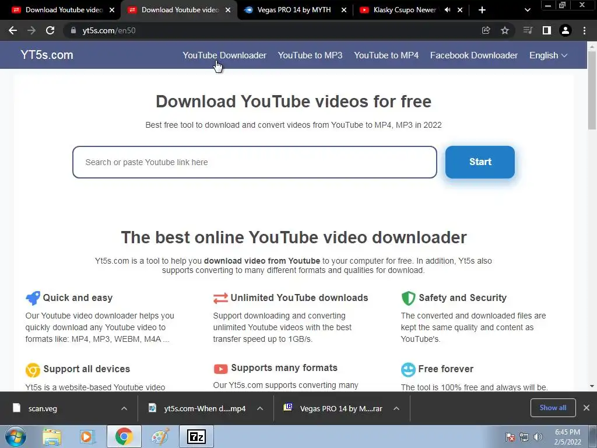
Task: Click the YT5s.com logo link
Action: click(47, 55)
